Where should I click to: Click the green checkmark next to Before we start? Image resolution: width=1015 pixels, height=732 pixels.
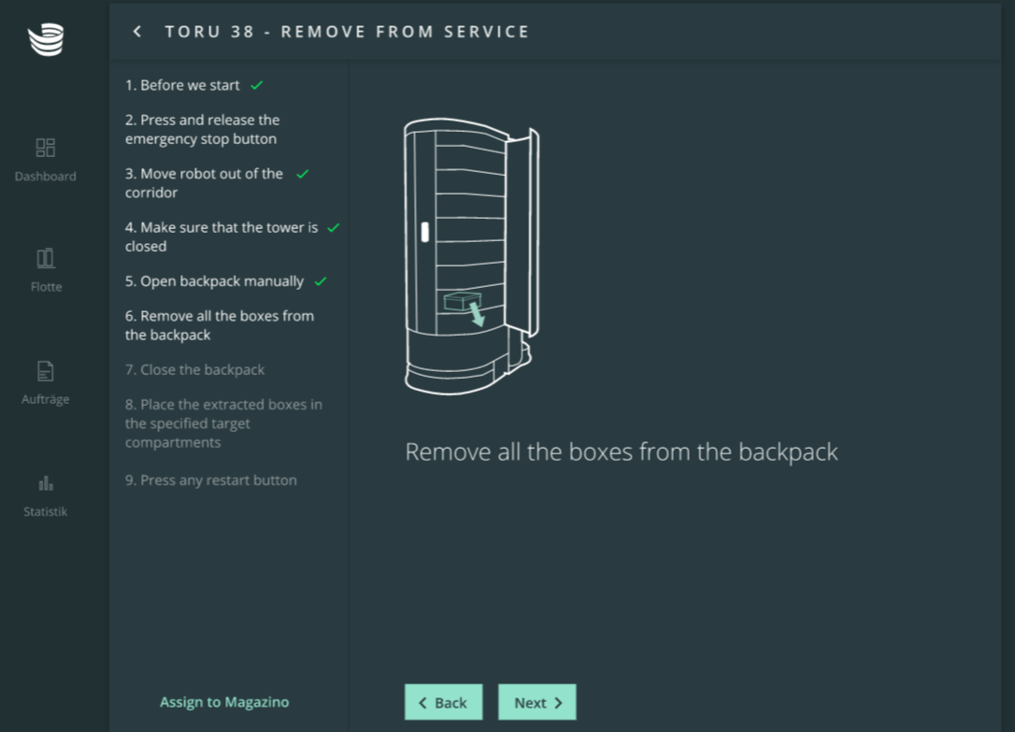(257, 85)
